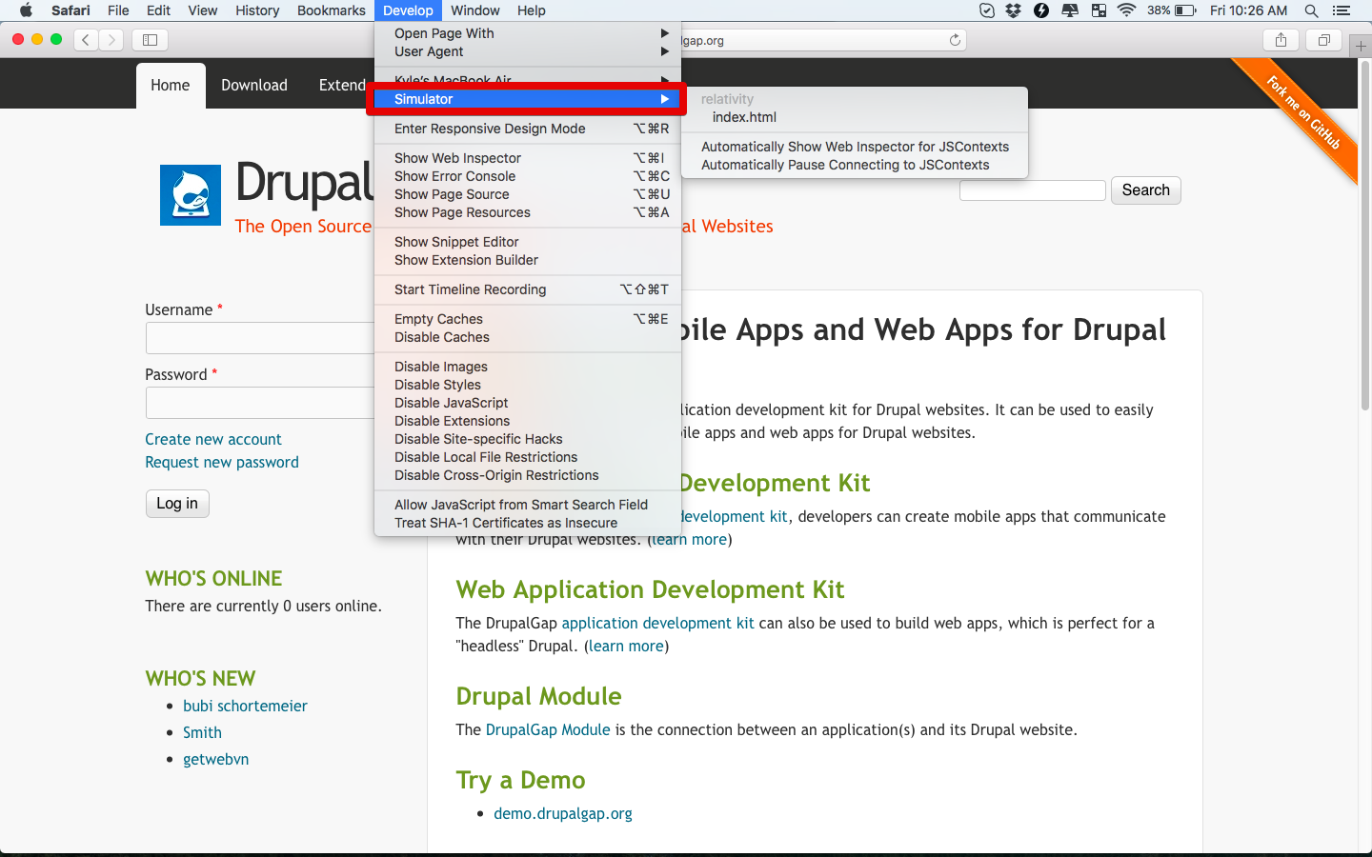Open the Bookmarks menu
Image resolution: width=1372 pixels, height=857 pixels.
(x=331, y=10)
